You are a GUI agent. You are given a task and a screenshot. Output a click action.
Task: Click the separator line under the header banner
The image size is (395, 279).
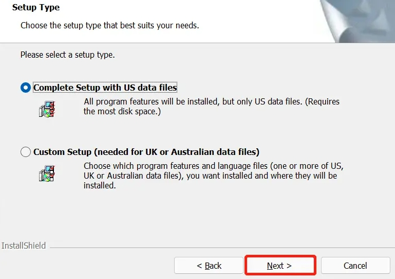(x=154, y=43)
